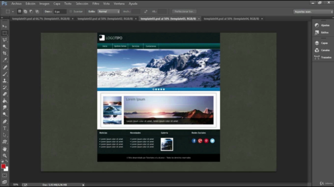Select the Brush tool
This screenshot has width=334, height=187.
click(5, 74)
